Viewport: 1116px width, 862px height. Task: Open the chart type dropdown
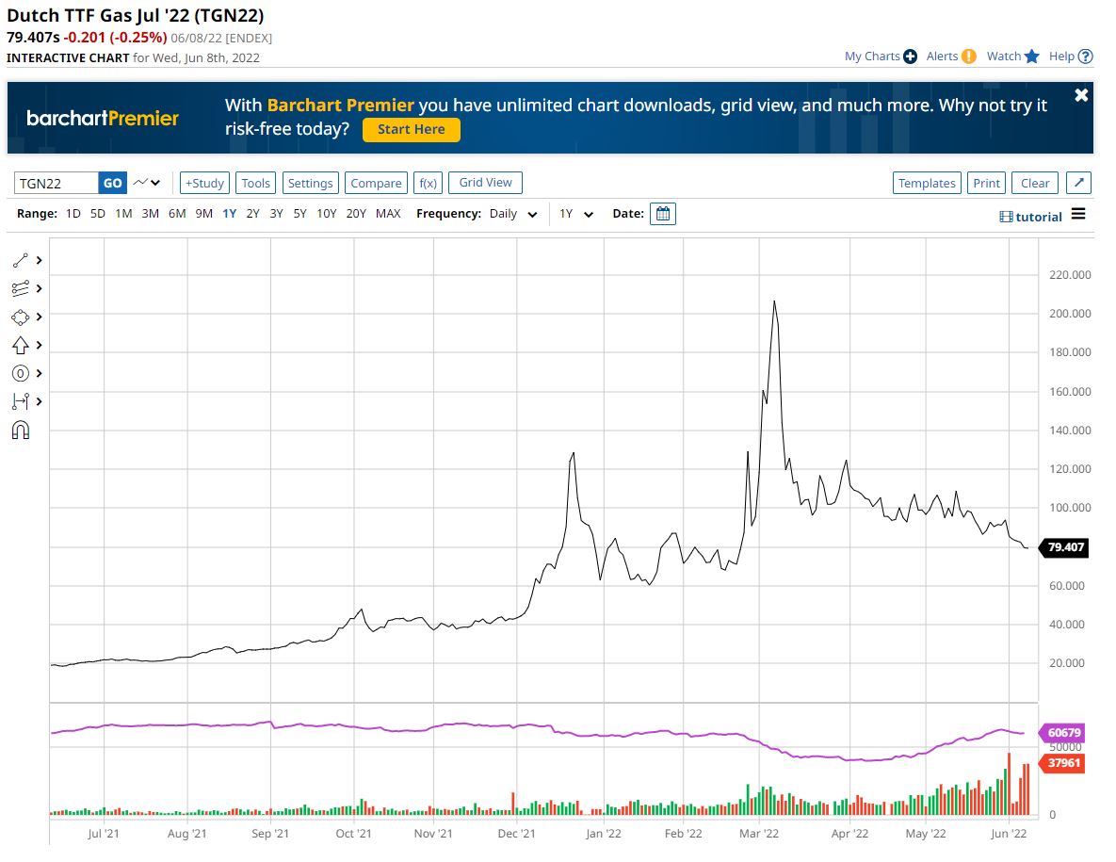tap(146, 183)
